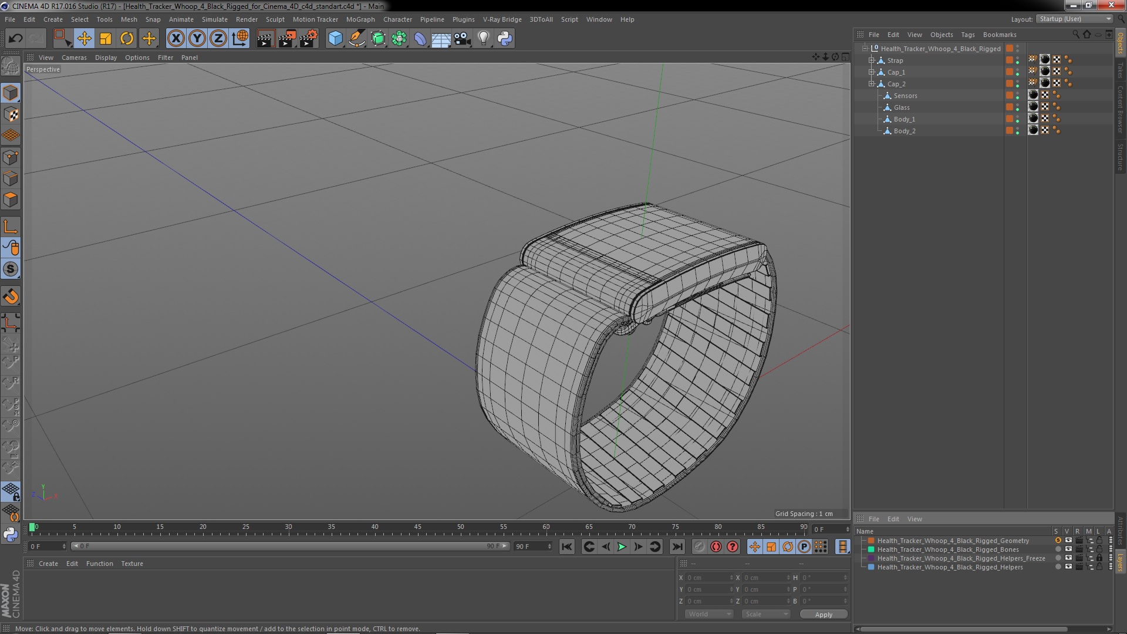Click the blue Helpers layer color swatch
The width and height of the screenshot is (1127, 634).
click(871, 567)
